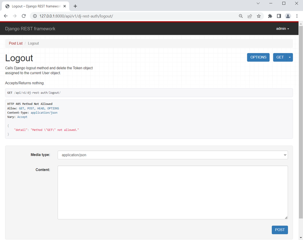Click the Media type label
Screen dimensions: 303x240
point(41,155)
